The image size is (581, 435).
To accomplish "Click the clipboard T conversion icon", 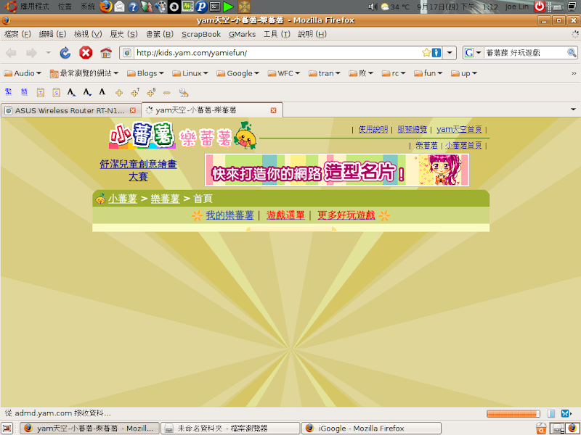I will tap(41, 92).
